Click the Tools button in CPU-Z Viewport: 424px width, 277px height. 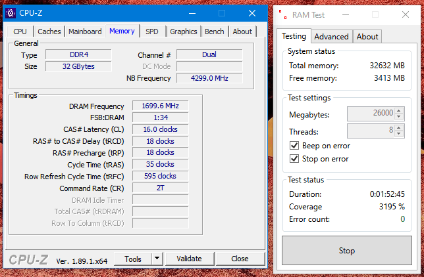[133, 259]
